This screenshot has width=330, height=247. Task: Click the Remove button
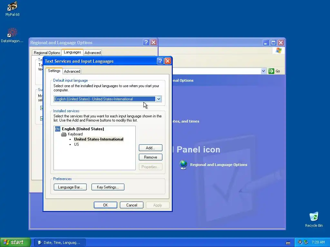click(150, 157)
